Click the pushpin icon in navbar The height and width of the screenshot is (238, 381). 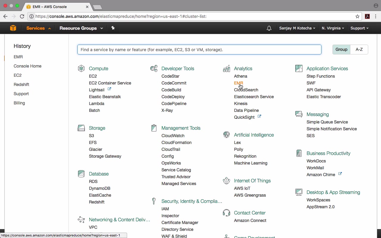point(113,28)
